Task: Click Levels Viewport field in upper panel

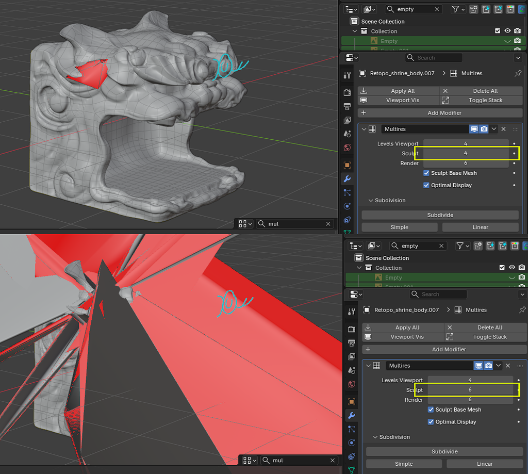Action: click(466, 143)
